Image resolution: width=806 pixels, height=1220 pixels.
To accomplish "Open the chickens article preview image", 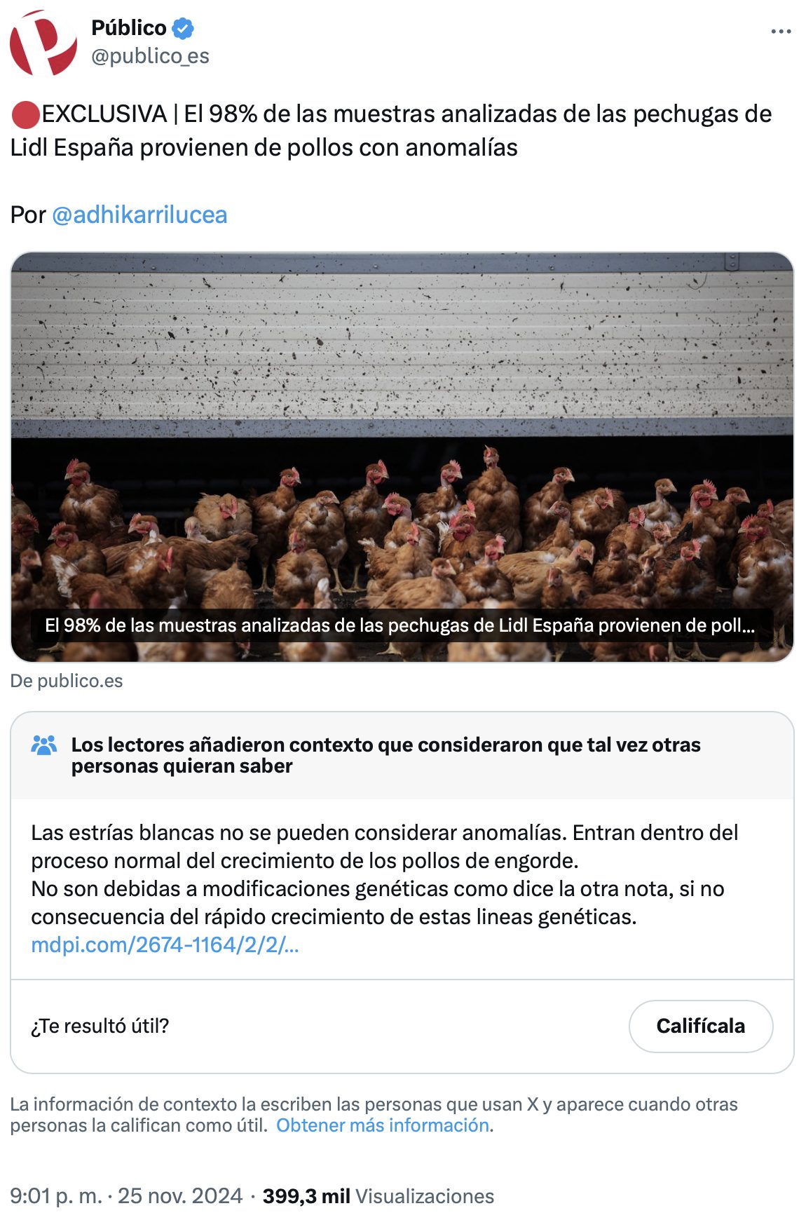I will click(x=402, y=456).
